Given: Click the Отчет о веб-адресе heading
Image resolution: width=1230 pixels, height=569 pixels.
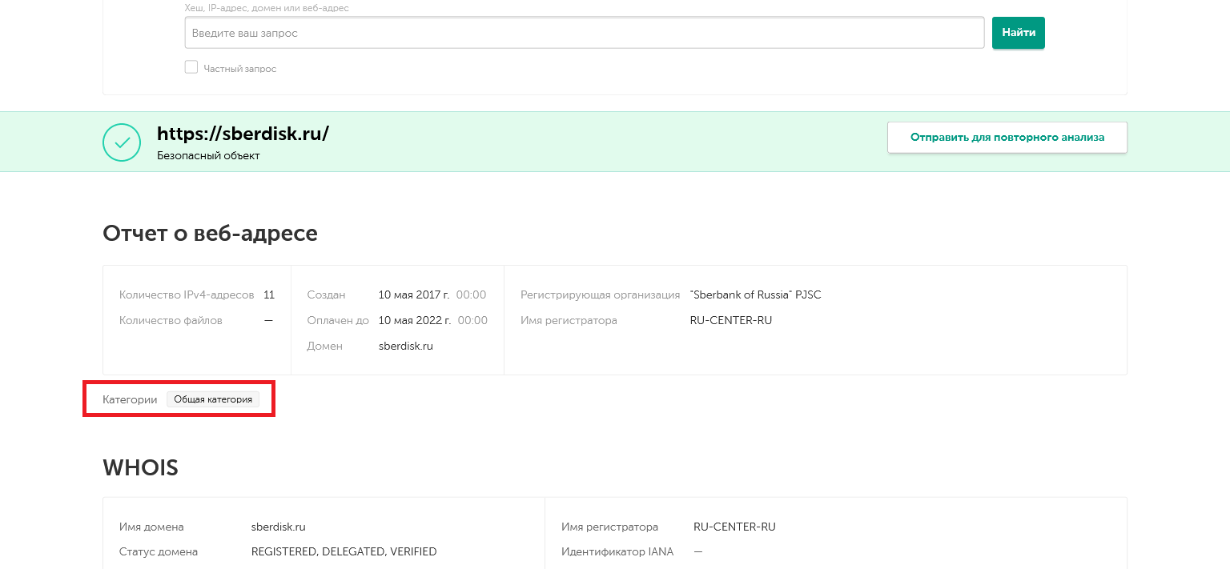Looking at the screenshot, I should [211, 233].
